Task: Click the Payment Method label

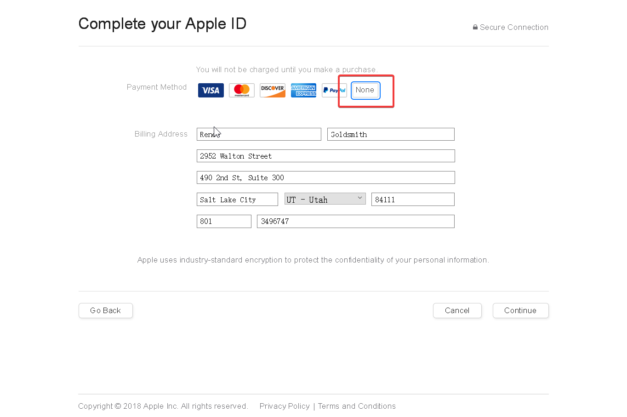Action: coord(157,87)
